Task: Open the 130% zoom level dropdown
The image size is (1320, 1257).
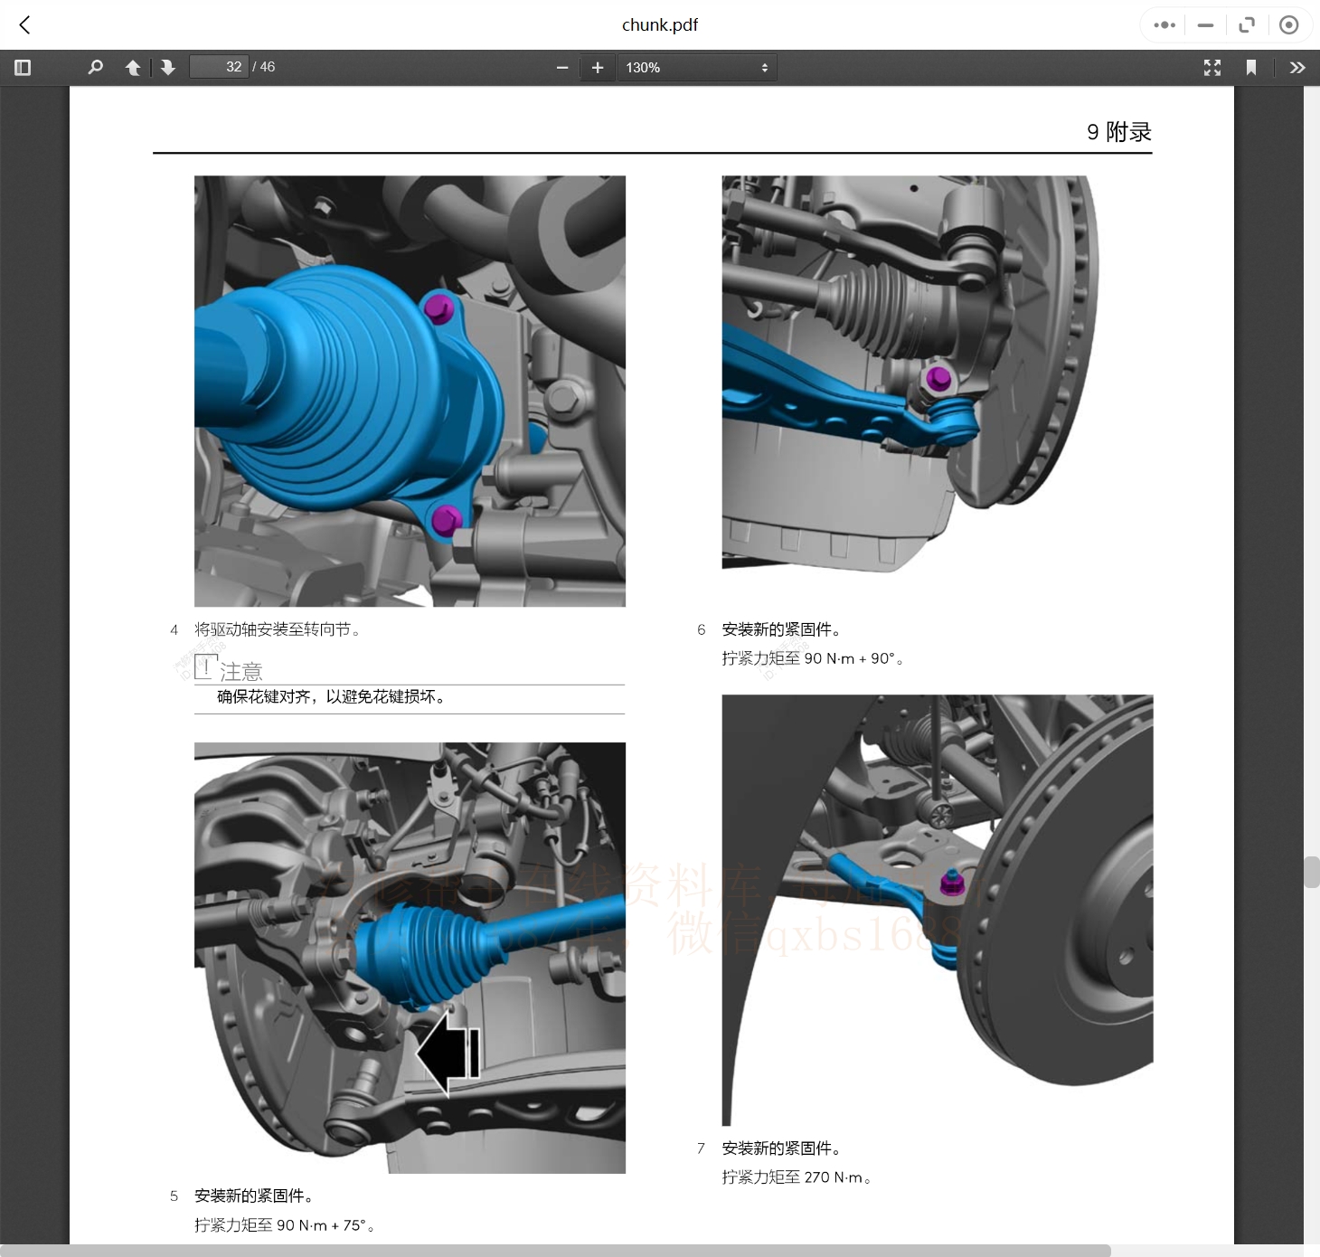Action: pyautogui.click(x=696, y=68)
